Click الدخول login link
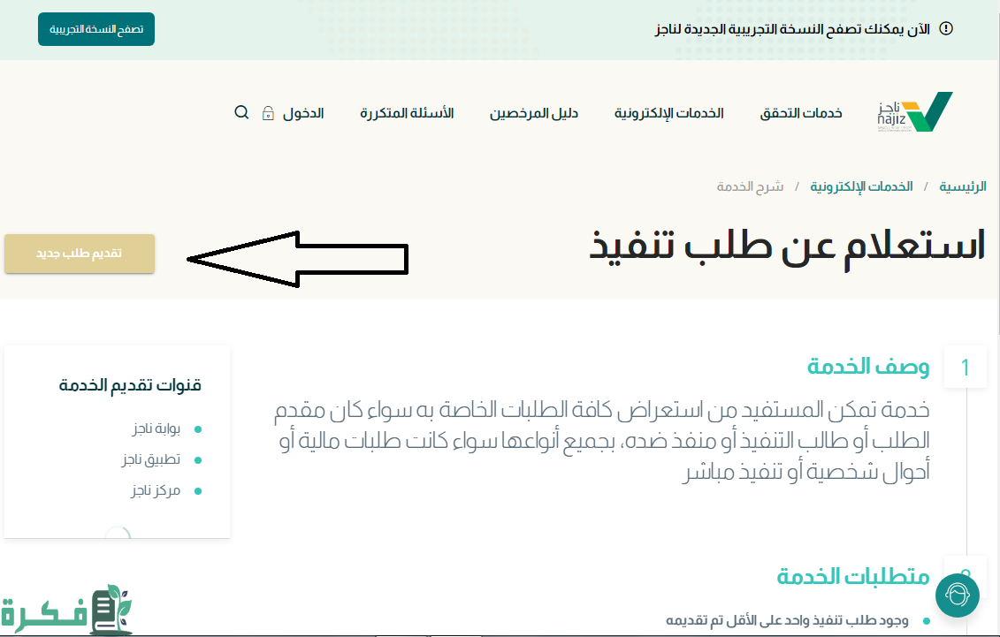1000x637 pixels. [x=303, y=113]
